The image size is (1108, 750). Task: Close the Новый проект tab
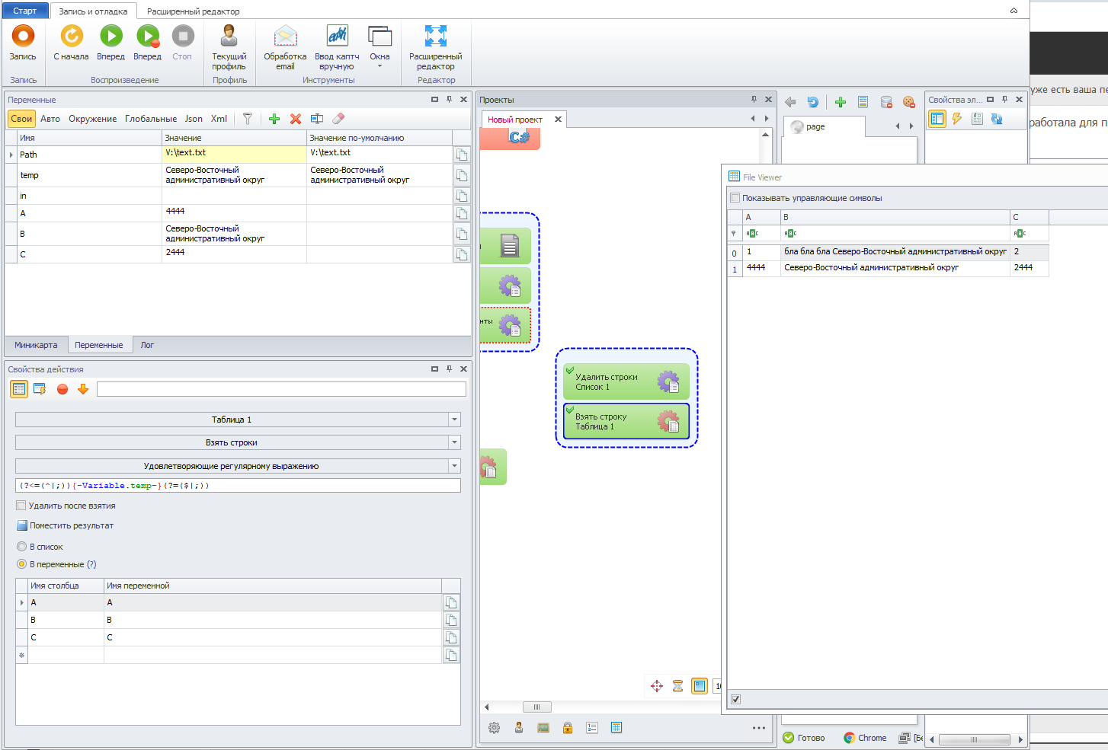click(x=558, y=120)
